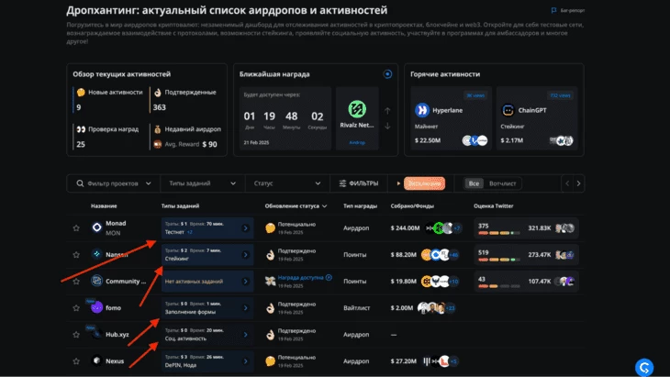Click the Название column header
Viewport: 670px width, 377px height.
click(x=104, y=205)
